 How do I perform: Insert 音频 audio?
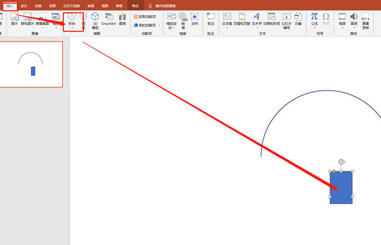click(354, 20)
